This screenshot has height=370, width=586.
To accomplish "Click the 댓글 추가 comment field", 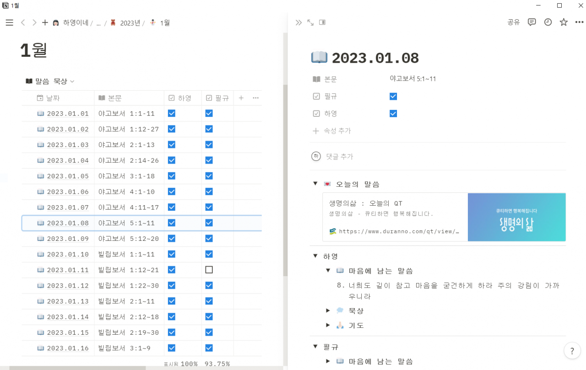I will [339, 157].
